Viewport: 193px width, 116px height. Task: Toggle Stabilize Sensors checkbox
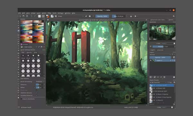pos(36,93)
